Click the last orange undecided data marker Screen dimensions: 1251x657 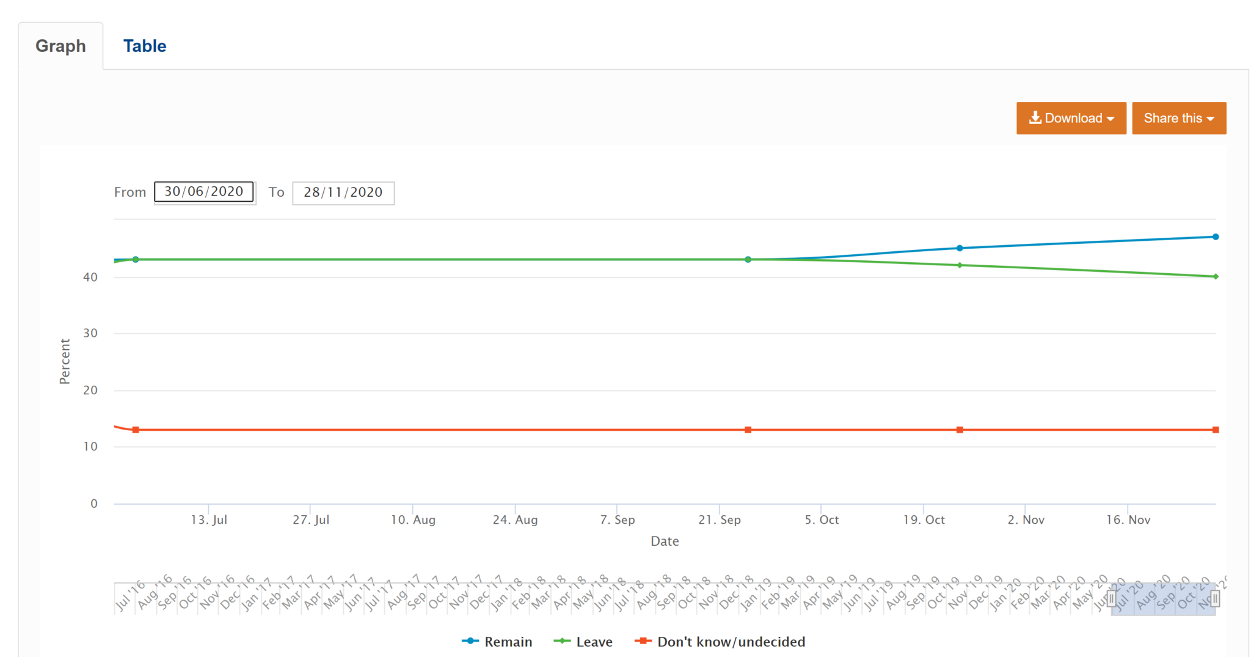click(1215, 430)
